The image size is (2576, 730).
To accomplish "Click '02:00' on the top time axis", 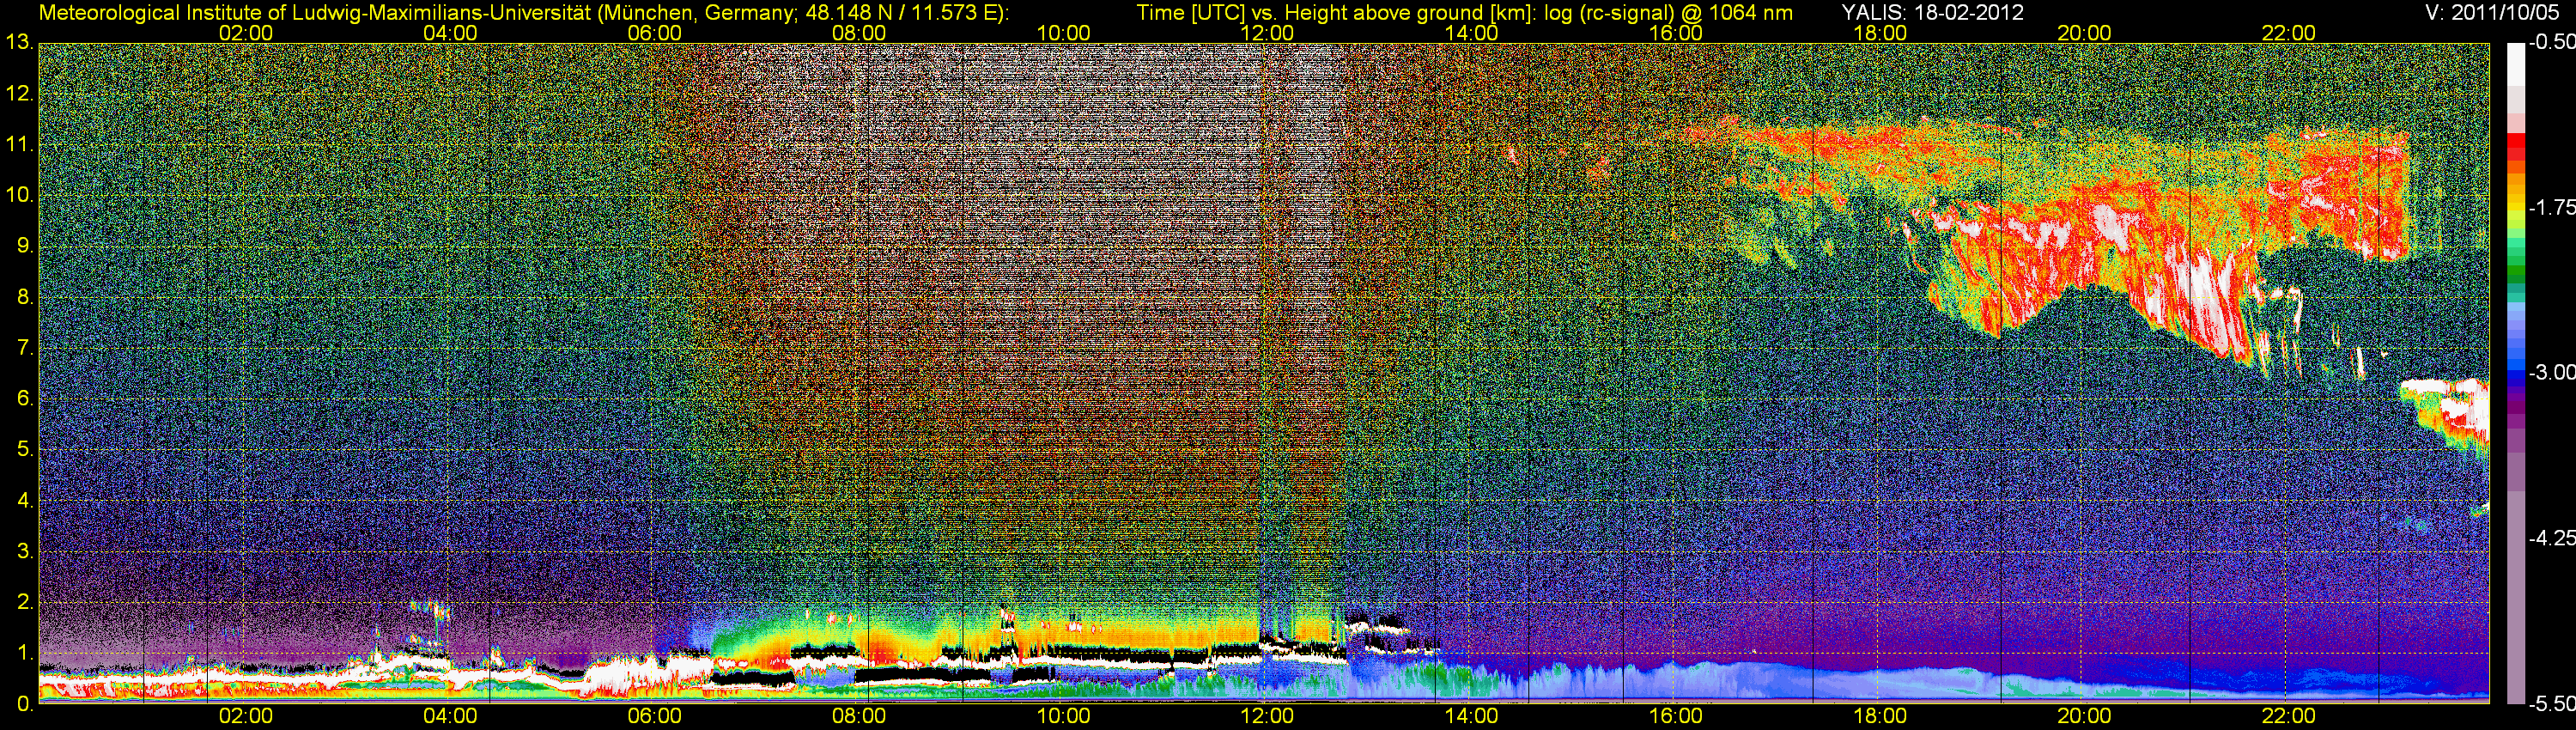I will coord(246,33).
